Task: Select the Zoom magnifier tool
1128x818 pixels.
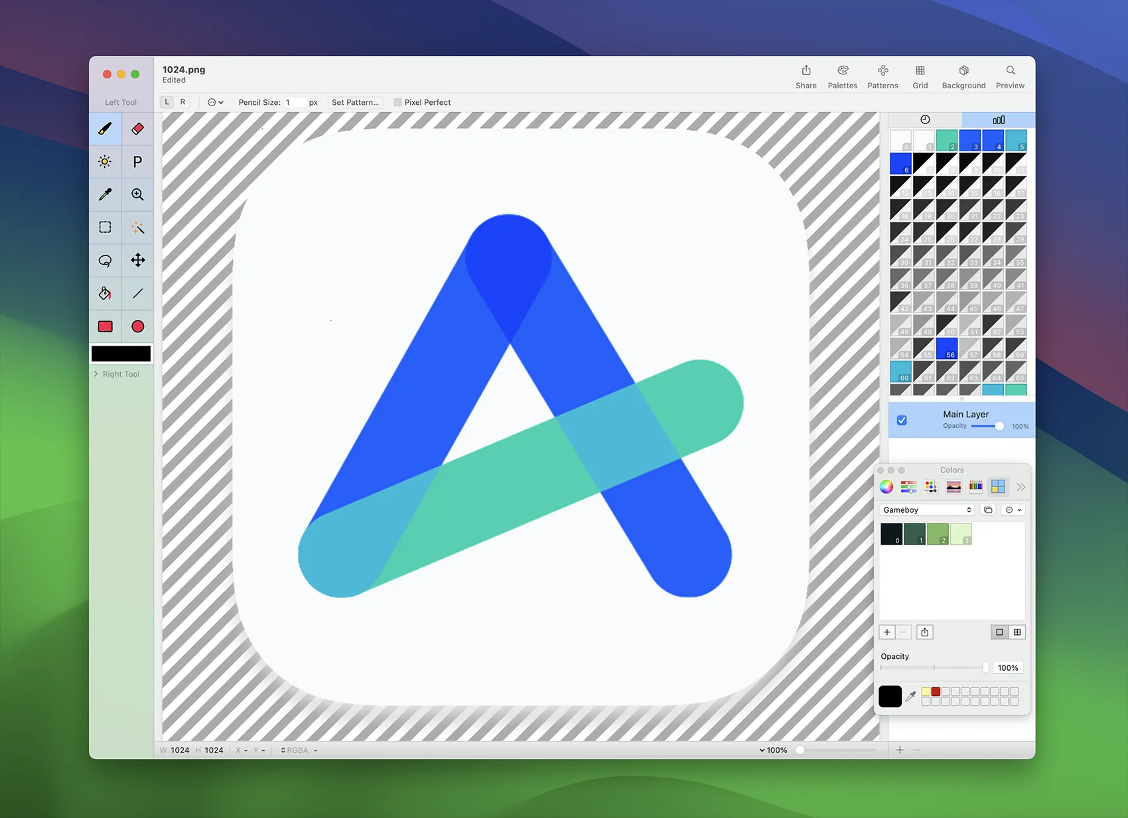Action: coord(137,194)
